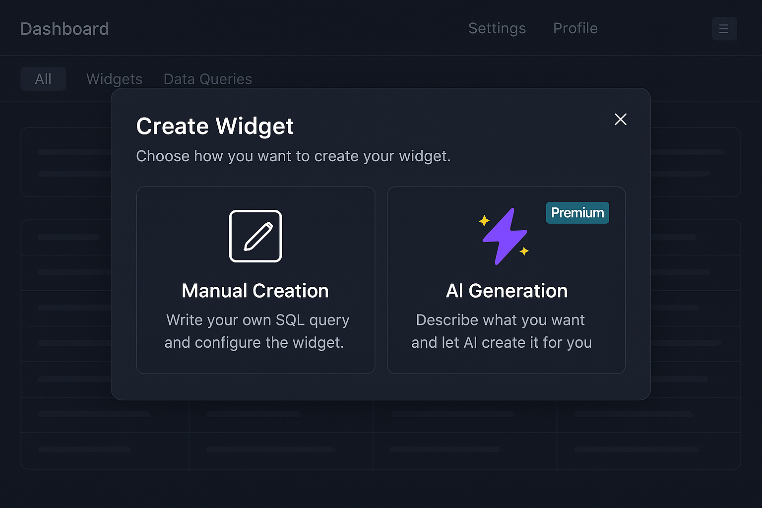
Task: Click the 'Write your own SQL query' description text
Action: [x=257, y=331]
